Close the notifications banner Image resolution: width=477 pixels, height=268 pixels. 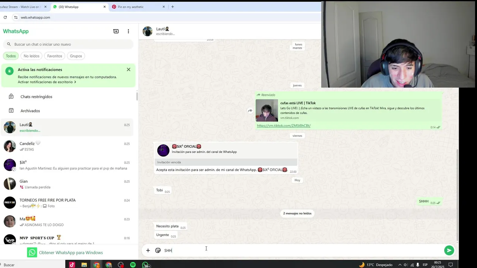pos(129,70)
